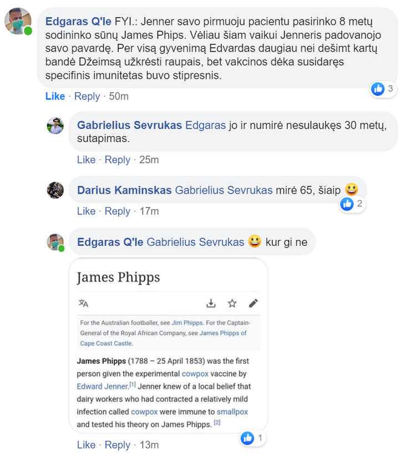Image resolution: width=416 pixels, height=459 pixels.
Task: Open Darius Kaminskas' profile avatar
Action: click(x=55, y=190)
